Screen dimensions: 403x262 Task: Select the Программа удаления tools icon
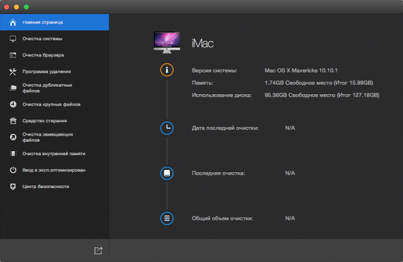(13, 71)
